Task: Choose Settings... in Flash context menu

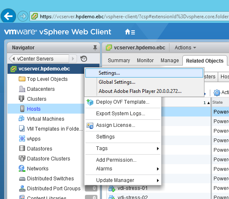Action: pos(144,73)
